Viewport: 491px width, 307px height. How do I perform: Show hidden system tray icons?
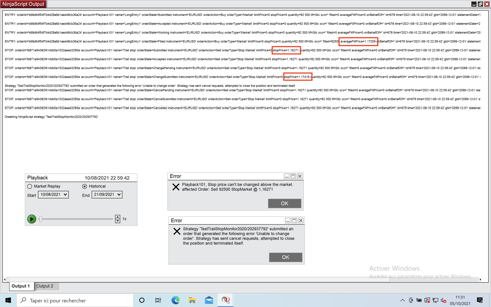403,300
